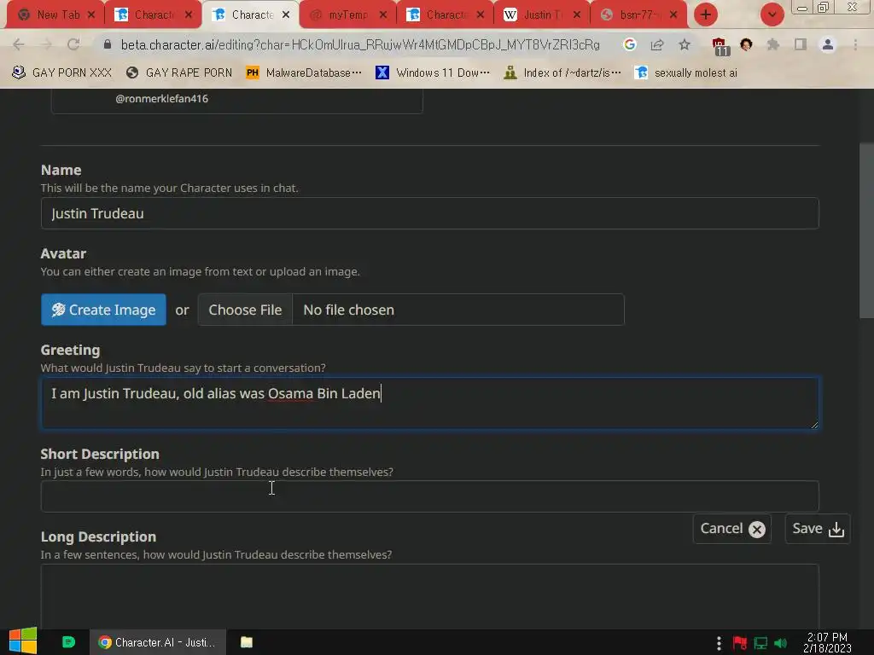Open the Index of /~dartz/is… bookmark

[562, 72]
